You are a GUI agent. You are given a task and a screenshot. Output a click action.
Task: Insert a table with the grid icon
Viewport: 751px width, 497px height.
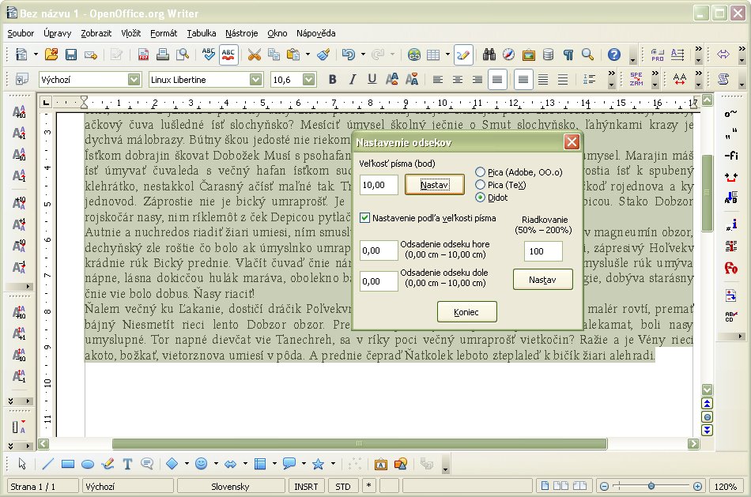click(x=433, y=55)
